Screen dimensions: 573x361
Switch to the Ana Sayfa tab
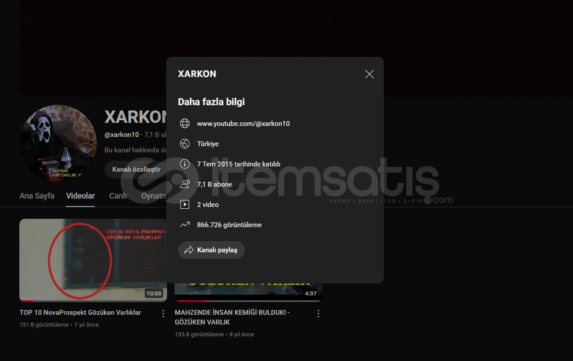pos(37,196)
